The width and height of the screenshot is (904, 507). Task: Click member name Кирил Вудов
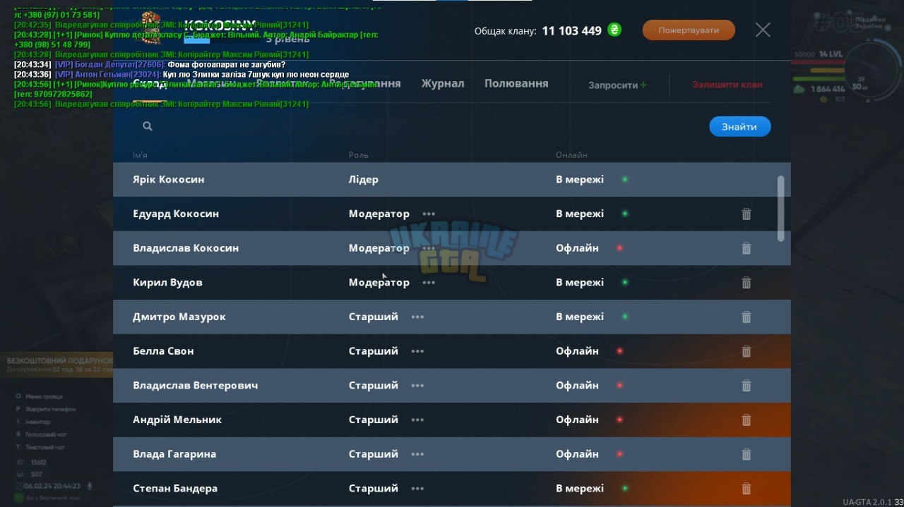coord(167,283)
